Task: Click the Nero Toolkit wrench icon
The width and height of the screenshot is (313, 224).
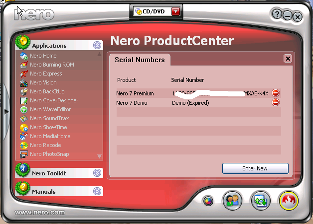Action: pyautogui.click(x=23, y=170)
